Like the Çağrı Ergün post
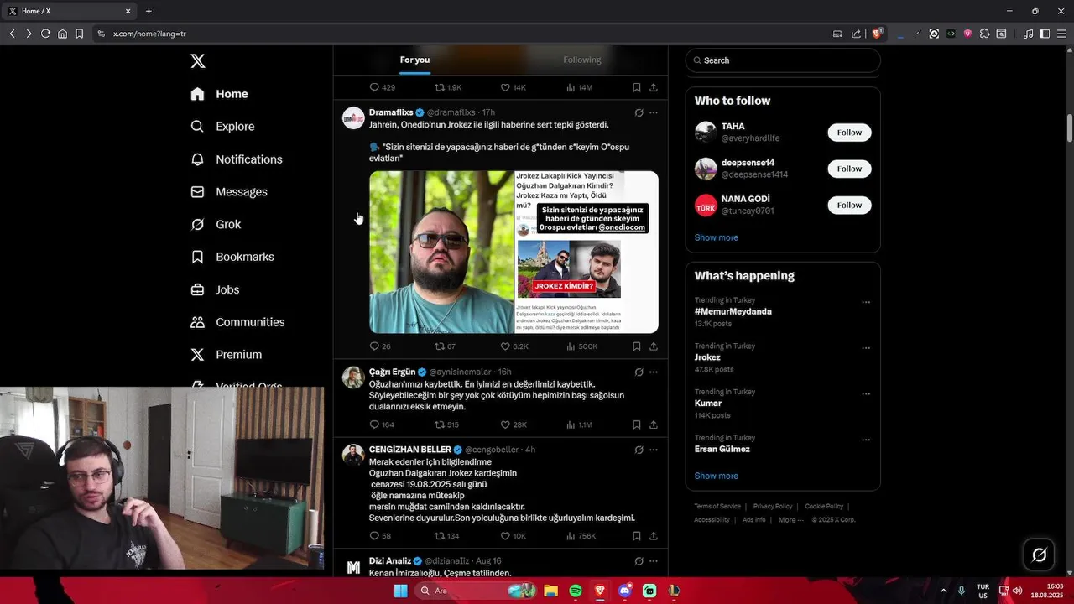 click(514, 424)
